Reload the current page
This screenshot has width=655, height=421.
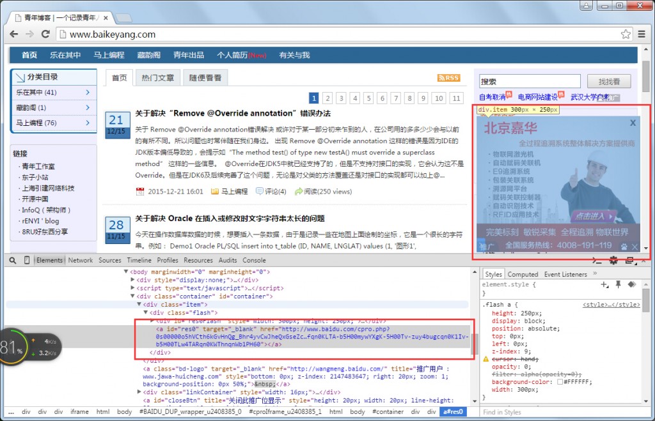(45, 34)
